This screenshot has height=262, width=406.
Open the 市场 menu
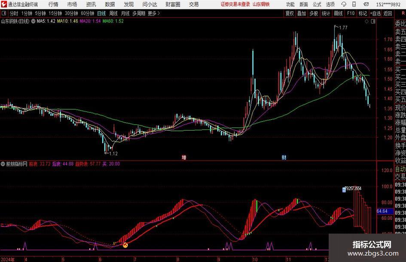click(72, 4)
